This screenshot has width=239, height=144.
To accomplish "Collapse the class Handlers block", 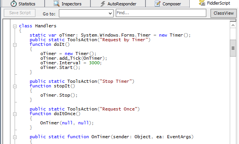I will [15, 26].
